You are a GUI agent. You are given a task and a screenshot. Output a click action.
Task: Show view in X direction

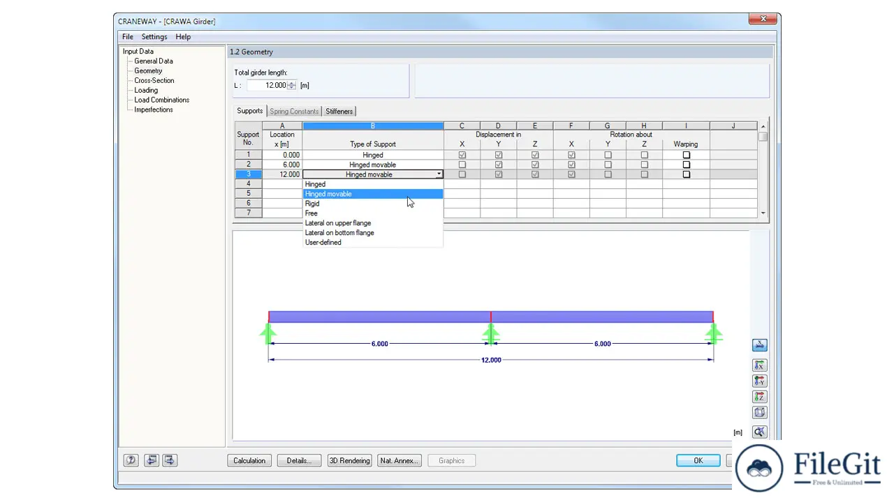(759, 365)
